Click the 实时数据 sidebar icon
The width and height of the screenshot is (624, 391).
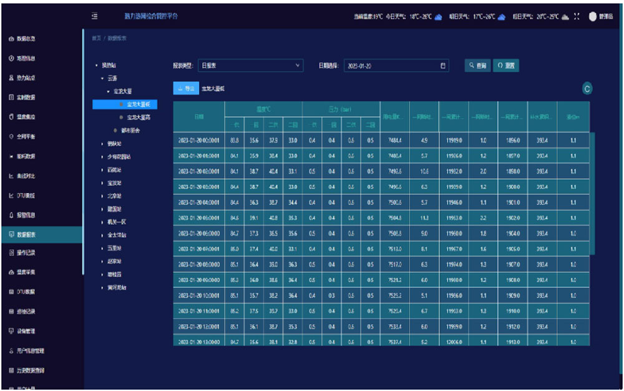tap(11, 97)
